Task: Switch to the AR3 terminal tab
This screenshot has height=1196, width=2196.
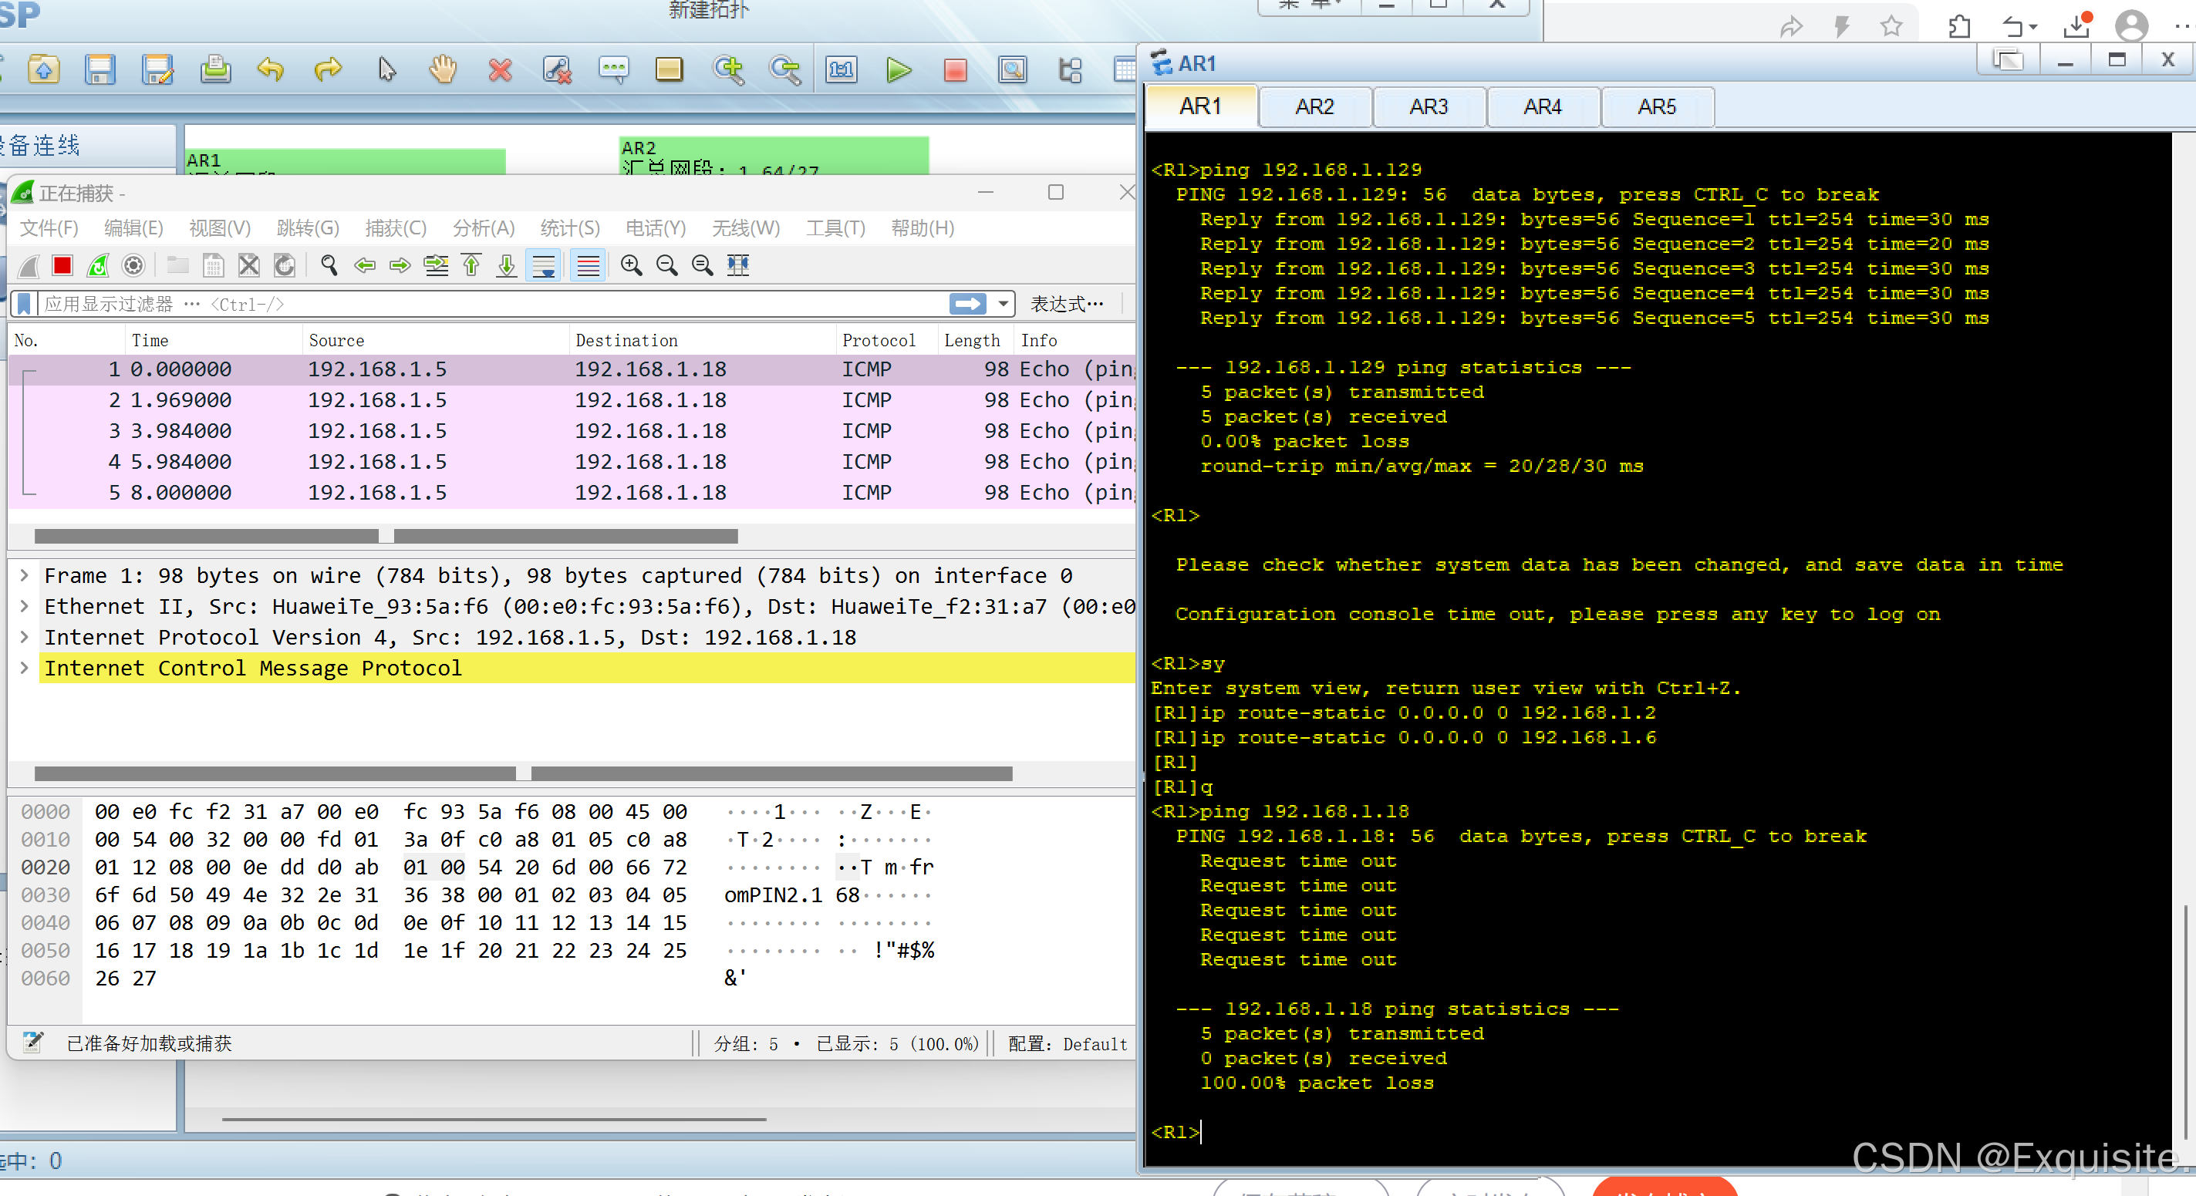Action: click(x=1428, y=107)
